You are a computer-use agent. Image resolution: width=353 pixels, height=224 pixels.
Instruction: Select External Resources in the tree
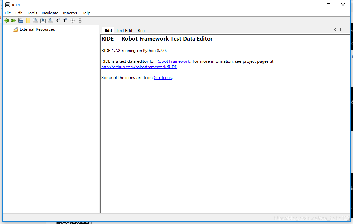pos(37,29)
